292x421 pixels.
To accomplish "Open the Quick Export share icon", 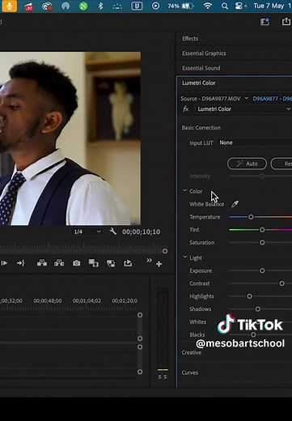I will pos(286,22).
